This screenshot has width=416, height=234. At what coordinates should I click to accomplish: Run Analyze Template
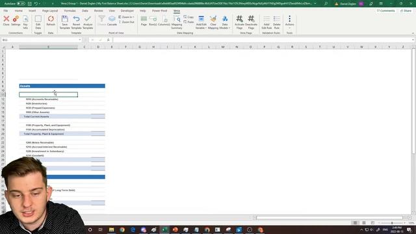pos(88,22)
